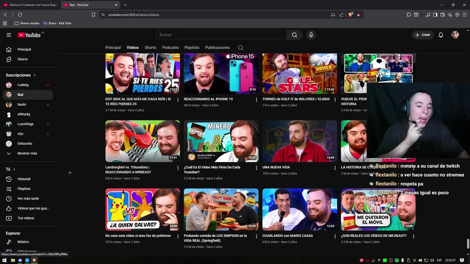Open the Windows Start menu
Viewport: 470px width, 264px height.
click(4, 260)
